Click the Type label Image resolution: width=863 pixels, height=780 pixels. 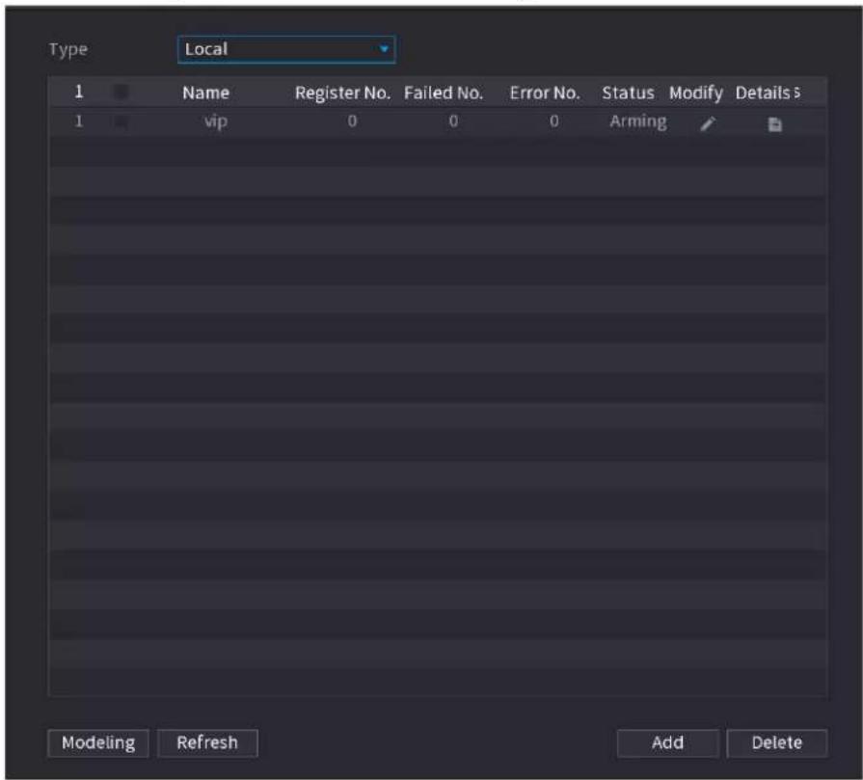68,49
